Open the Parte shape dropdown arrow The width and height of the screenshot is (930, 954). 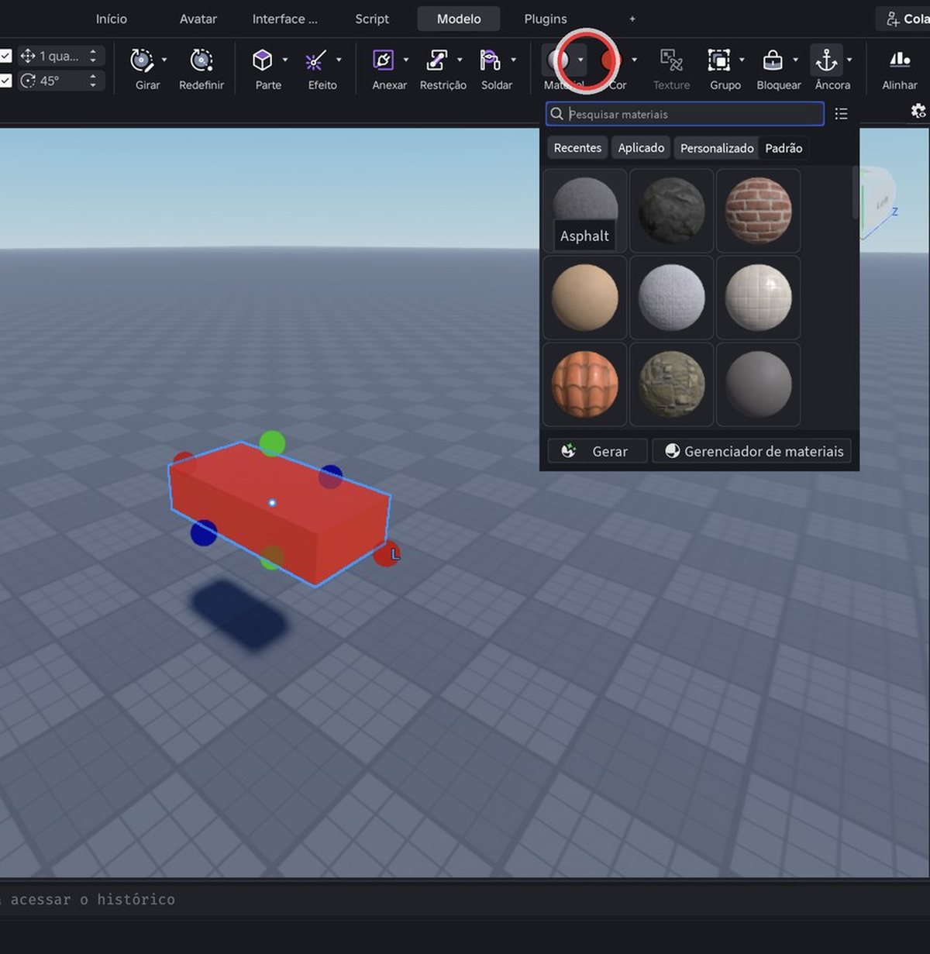point(285,60)
